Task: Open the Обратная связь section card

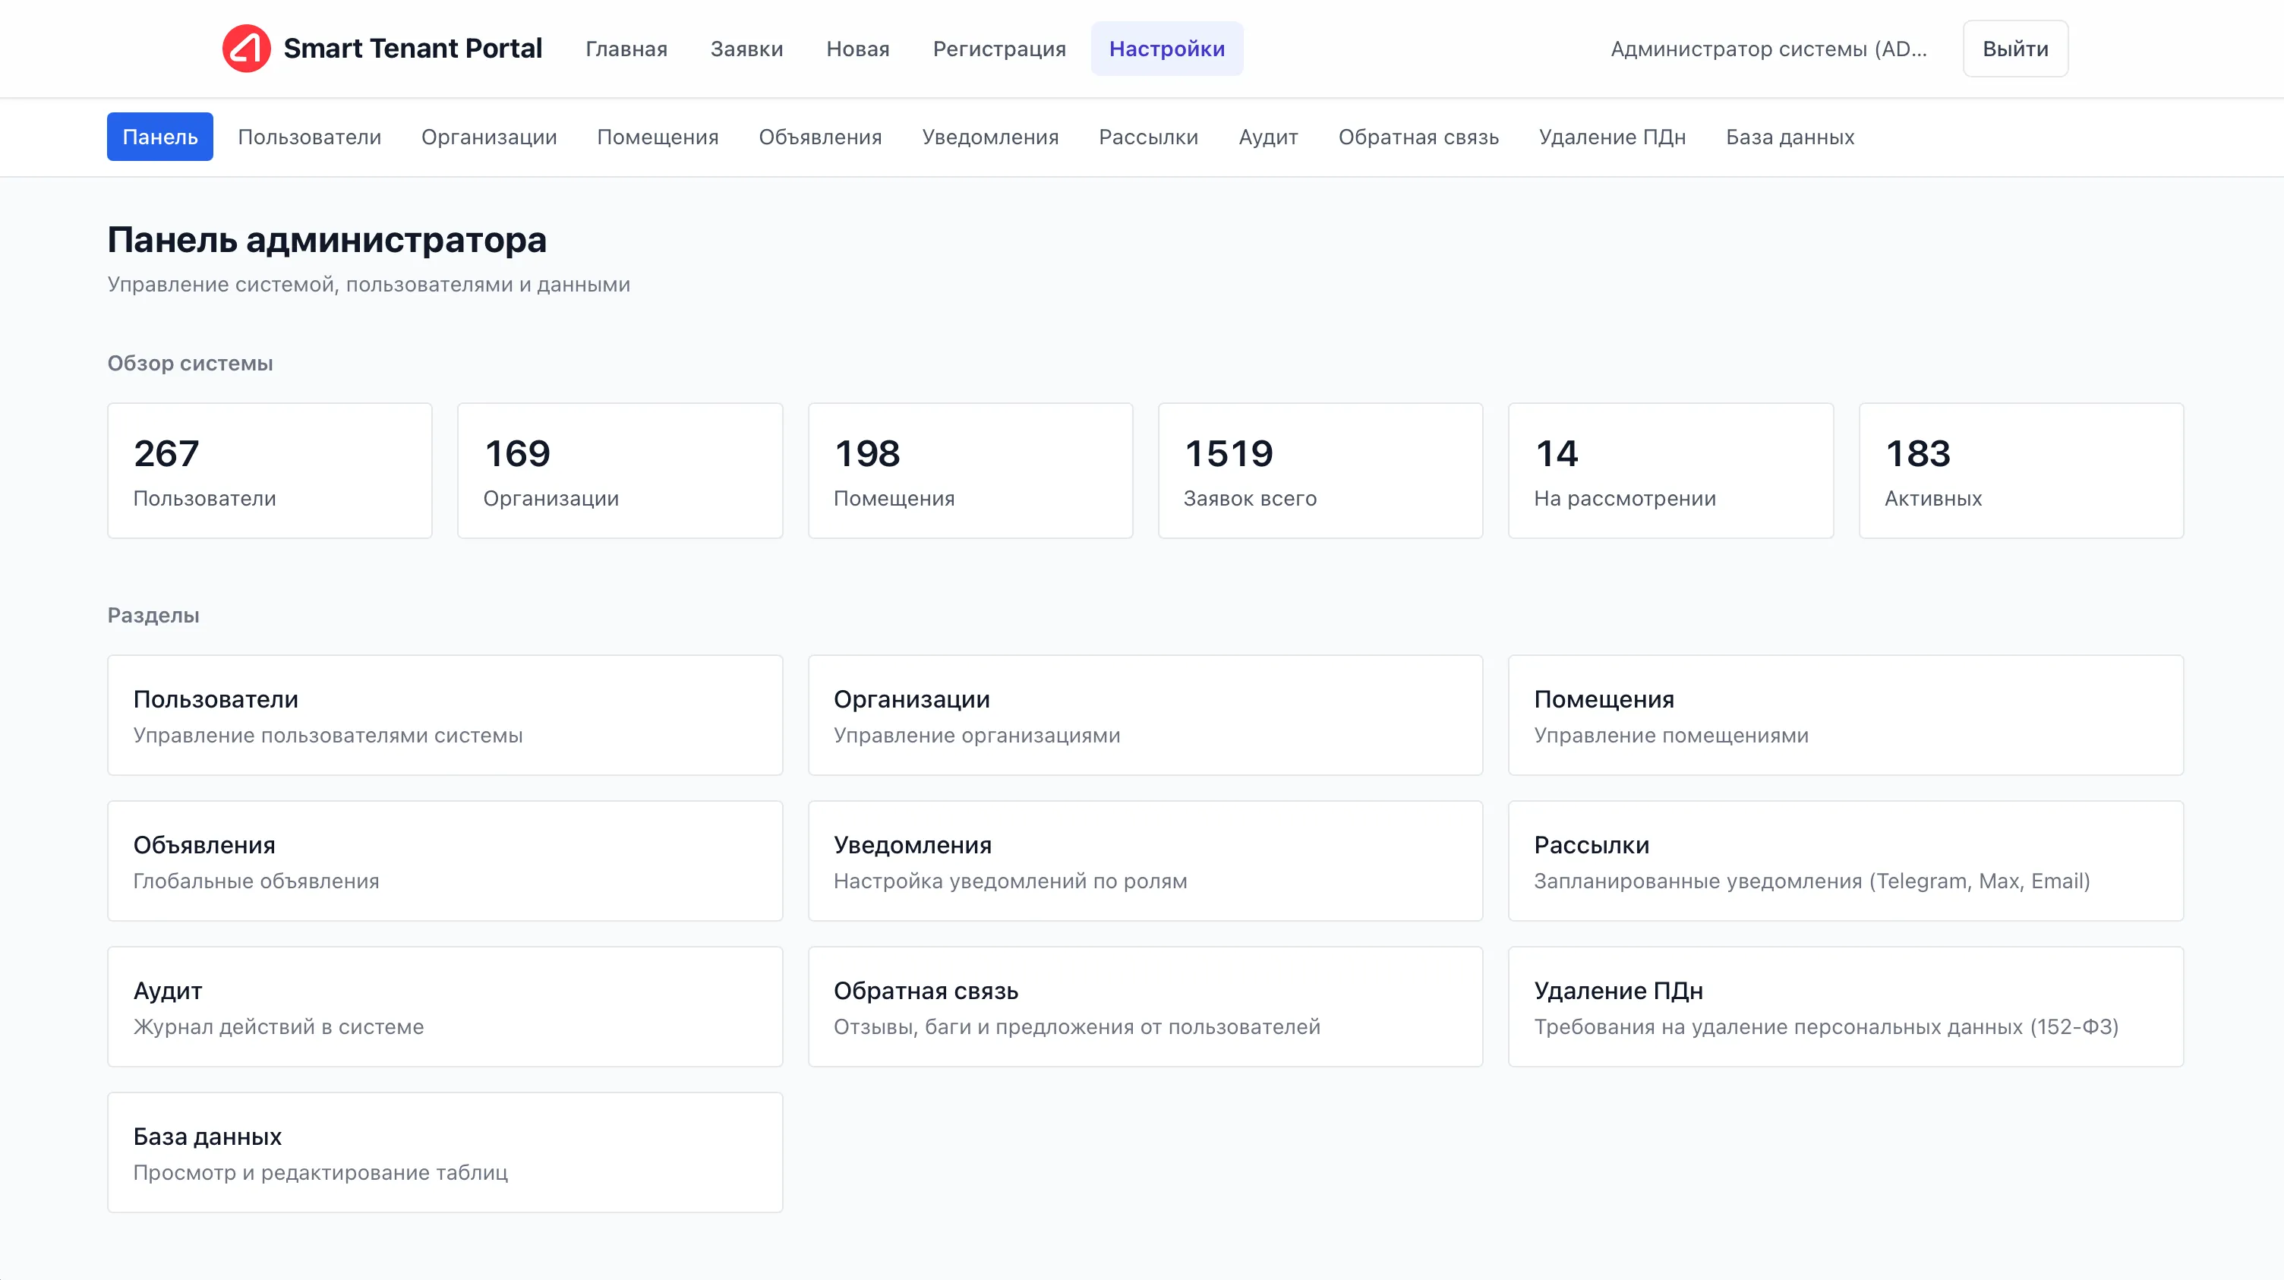Action: pyautogui.click(x=1146, y=1007)
